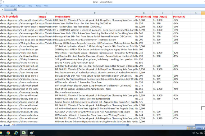Select cell with Rs. 5,999
The width and height of the screenshot is (205, 136).
(162, 118)
